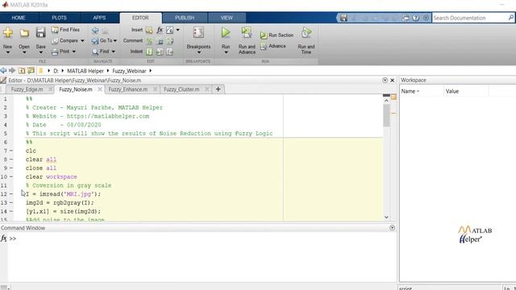This screenshot has width=516, height=290.
Task: Click the Run Section button
Action: click(x=277, y=35)
